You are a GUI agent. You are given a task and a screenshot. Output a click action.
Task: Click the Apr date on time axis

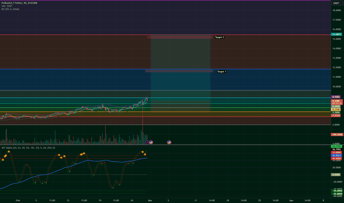tap(291, 200)
